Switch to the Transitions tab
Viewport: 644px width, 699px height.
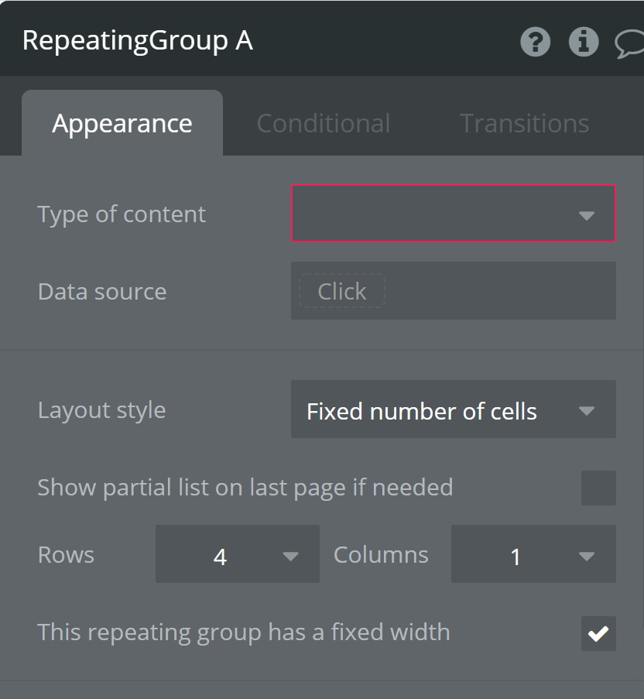[524, 122]
